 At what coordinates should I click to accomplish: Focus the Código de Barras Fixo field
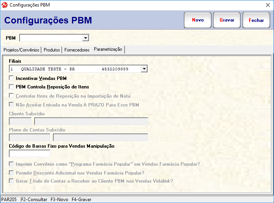[x=30, y=153]
